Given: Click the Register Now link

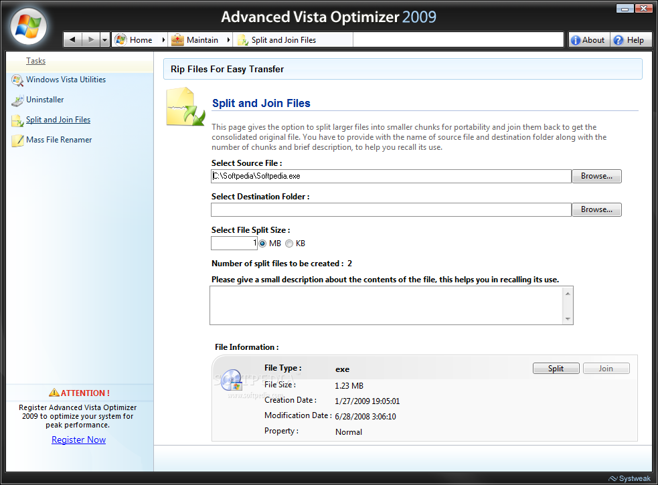Looking at the screenshot, I should (78, 440).
